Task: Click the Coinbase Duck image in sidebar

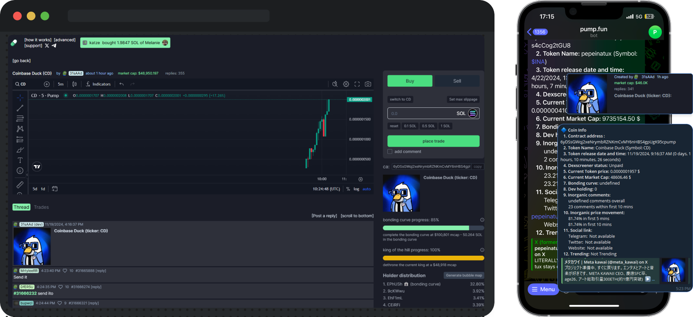Action: [x=401, y=193]
